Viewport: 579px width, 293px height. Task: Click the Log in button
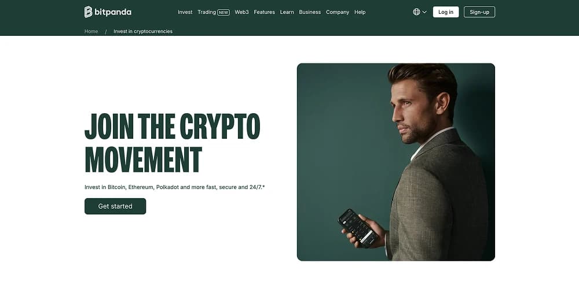tap(446, 12)
